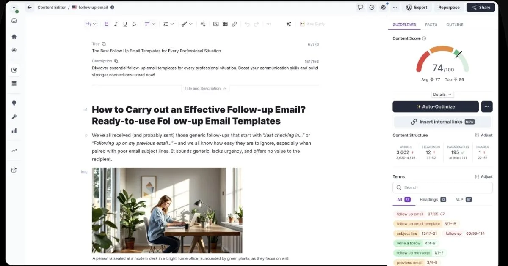Click the checkmark circle icon in header
This screenshot has width=508, height=266.
pos(372,7)
